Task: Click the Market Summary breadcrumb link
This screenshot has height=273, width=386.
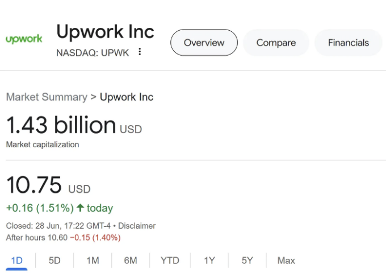Action: pos(47,97)
